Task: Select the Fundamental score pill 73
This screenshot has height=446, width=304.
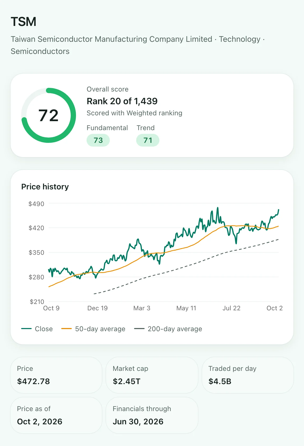Action: pyautogui.click(x=98, y=140)
